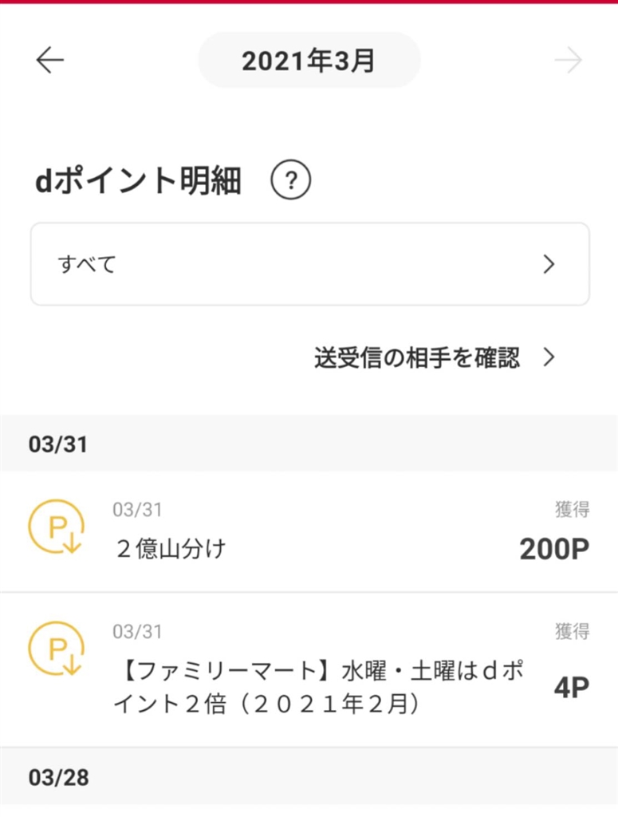618x817 pixels.
Task: Click the 03/28 date section header
Action: click(x=58, y=776)
